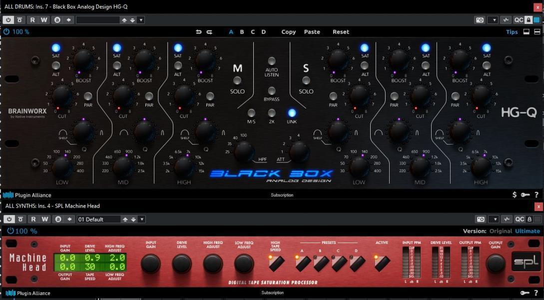Toggle ALT on the M-side MID band
Screen dimensions: 544x300
117,65
